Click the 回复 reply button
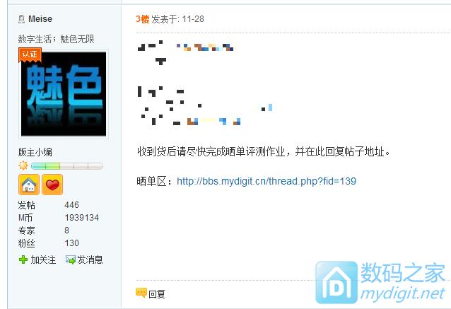The height and width of the screenshot is (309, 451). pos(157,294)
